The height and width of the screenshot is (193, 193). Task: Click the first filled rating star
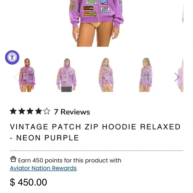(13, 111)
